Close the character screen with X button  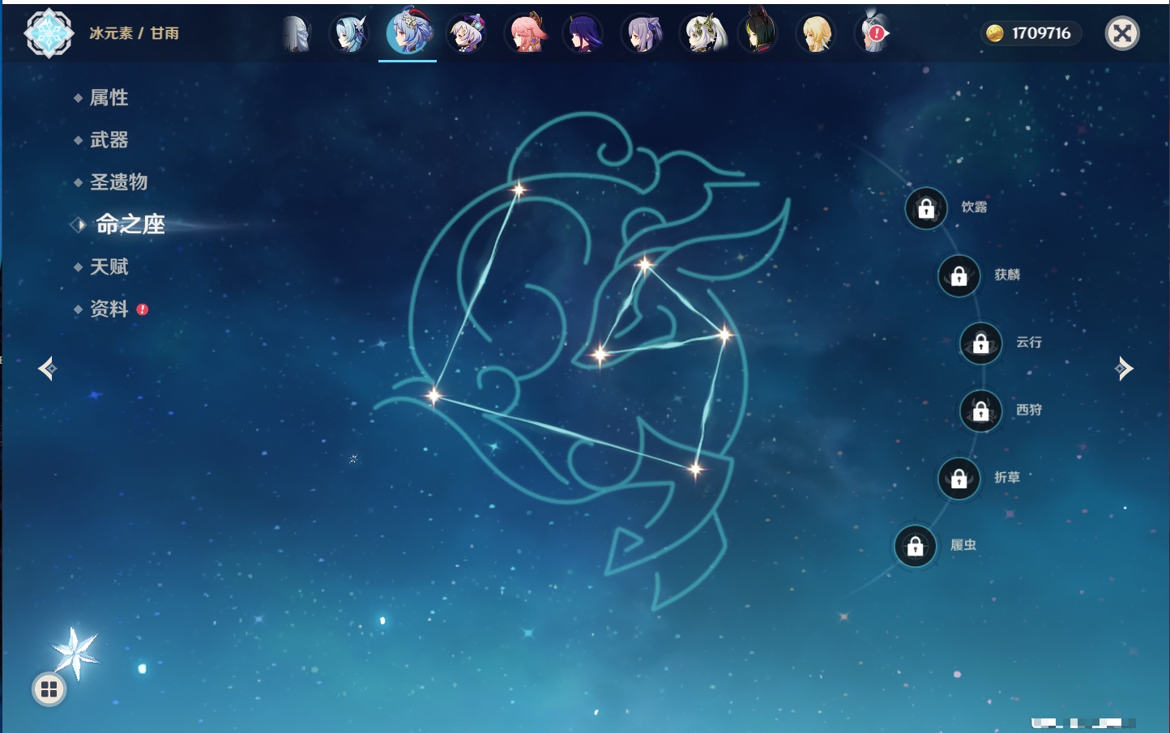1122,33
